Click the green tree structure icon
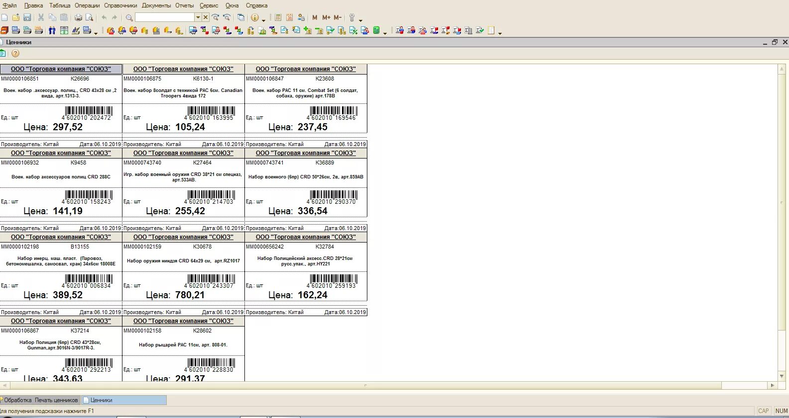This screenshot has width=789, height=418. coord(376,30)
